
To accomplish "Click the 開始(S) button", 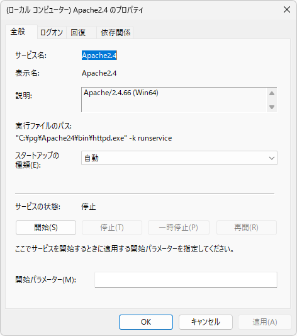I will (46, 228).
